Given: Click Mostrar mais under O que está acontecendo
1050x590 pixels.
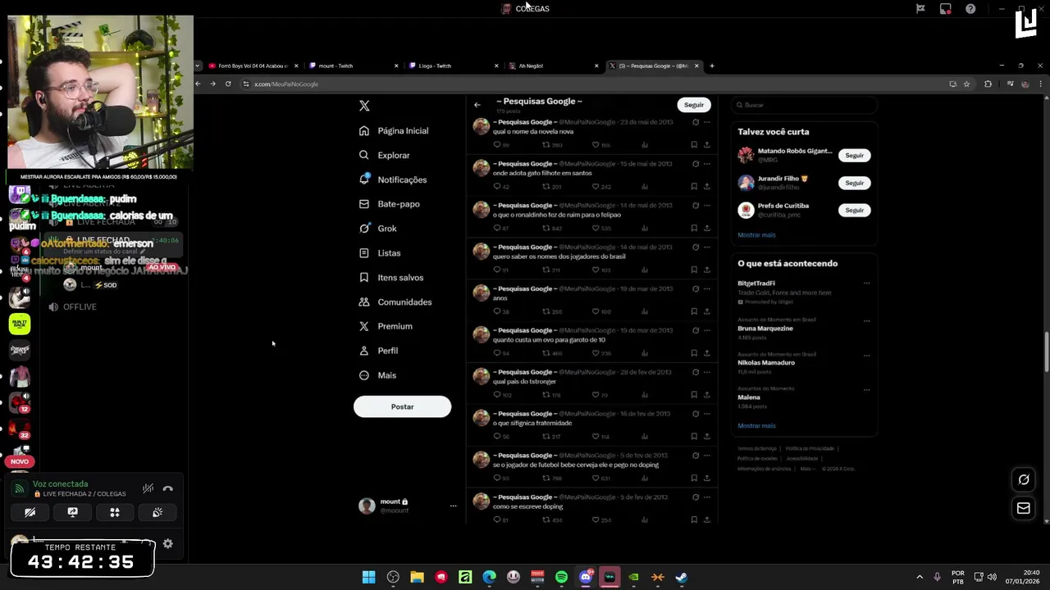Looking at the screenshot, I should pyautogui.click(x=756, y=426).
